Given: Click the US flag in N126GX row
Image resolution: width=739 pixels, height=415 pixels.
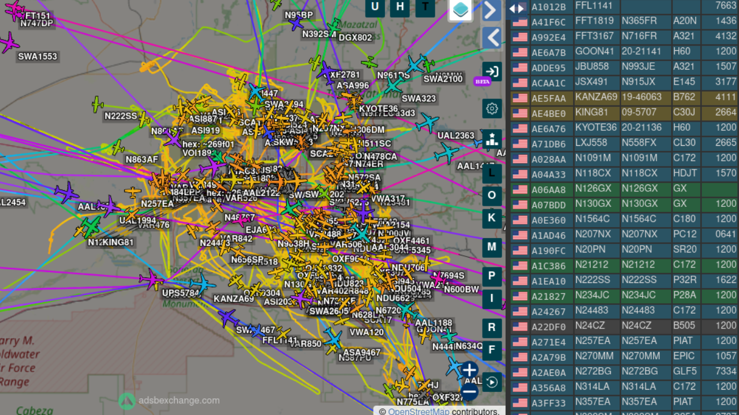Looking at the screenshot, I should click(x=520, y=189).
